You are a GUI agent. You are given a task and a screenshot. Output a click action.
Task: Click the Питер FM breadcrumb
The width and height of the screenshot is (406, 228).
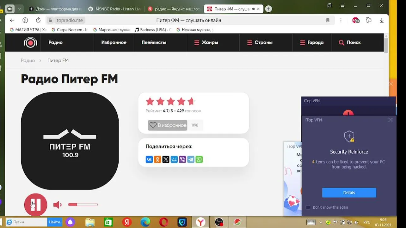tap(58, 60)
